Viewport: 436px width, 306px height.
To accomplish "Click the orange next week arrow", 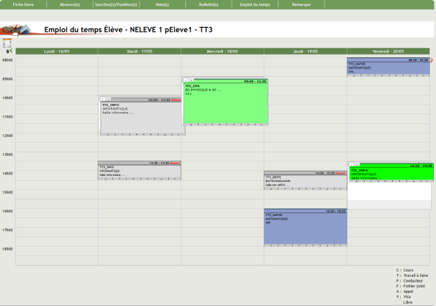I will coord(432,60).
